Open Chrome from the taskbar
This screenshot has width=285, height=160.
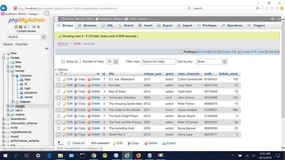click(94, 156)
